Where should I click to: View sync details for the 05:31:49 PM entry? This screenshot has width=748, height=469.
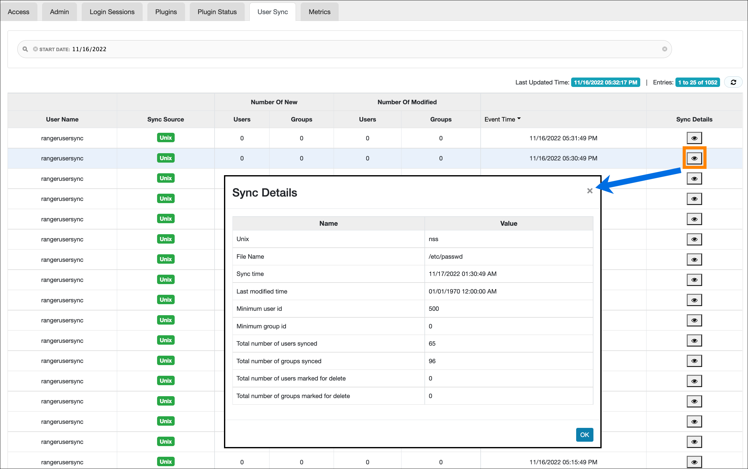coord(694,138)
